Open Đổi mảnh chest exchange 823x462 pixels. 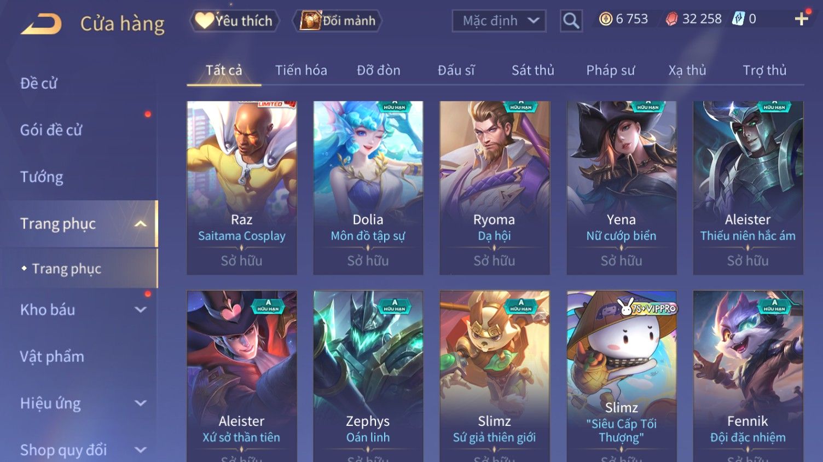click(337, 21)
